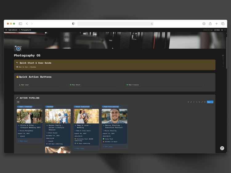Click the board view tab icon under Active Pipeline
Viewport: 231px width, 173px height.
(18, 102)
